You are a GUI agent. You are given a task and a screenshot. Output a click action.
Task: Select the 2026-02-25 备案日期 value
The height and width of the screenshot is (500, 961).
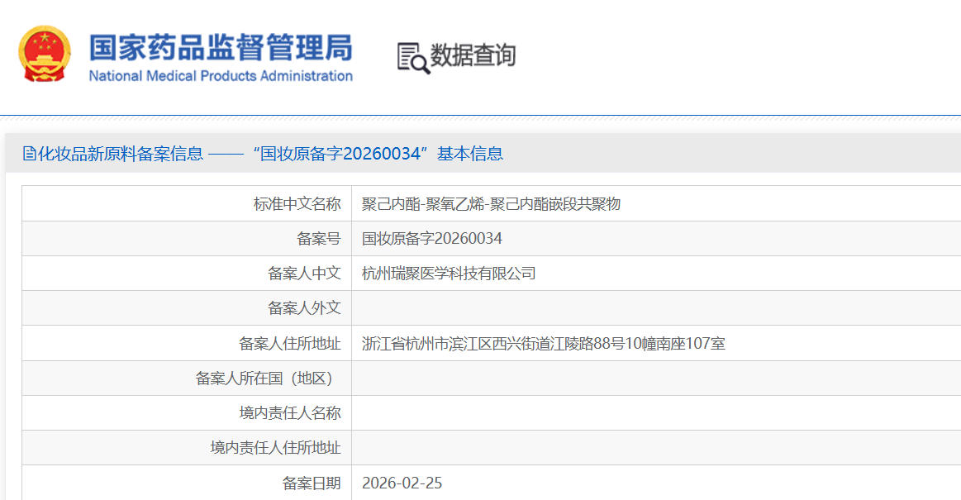pyautogui.click(x=402, y=483)
